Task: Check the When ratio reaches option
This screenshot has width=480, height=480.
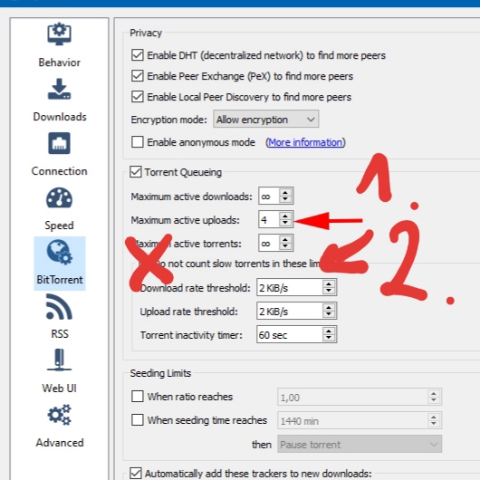Action: click(138, 396)
